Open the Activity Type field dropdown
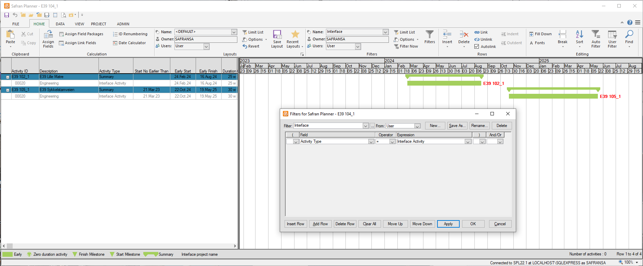This screenshot has width=643, height=266. pyautogui.click(x=371, y=142)
